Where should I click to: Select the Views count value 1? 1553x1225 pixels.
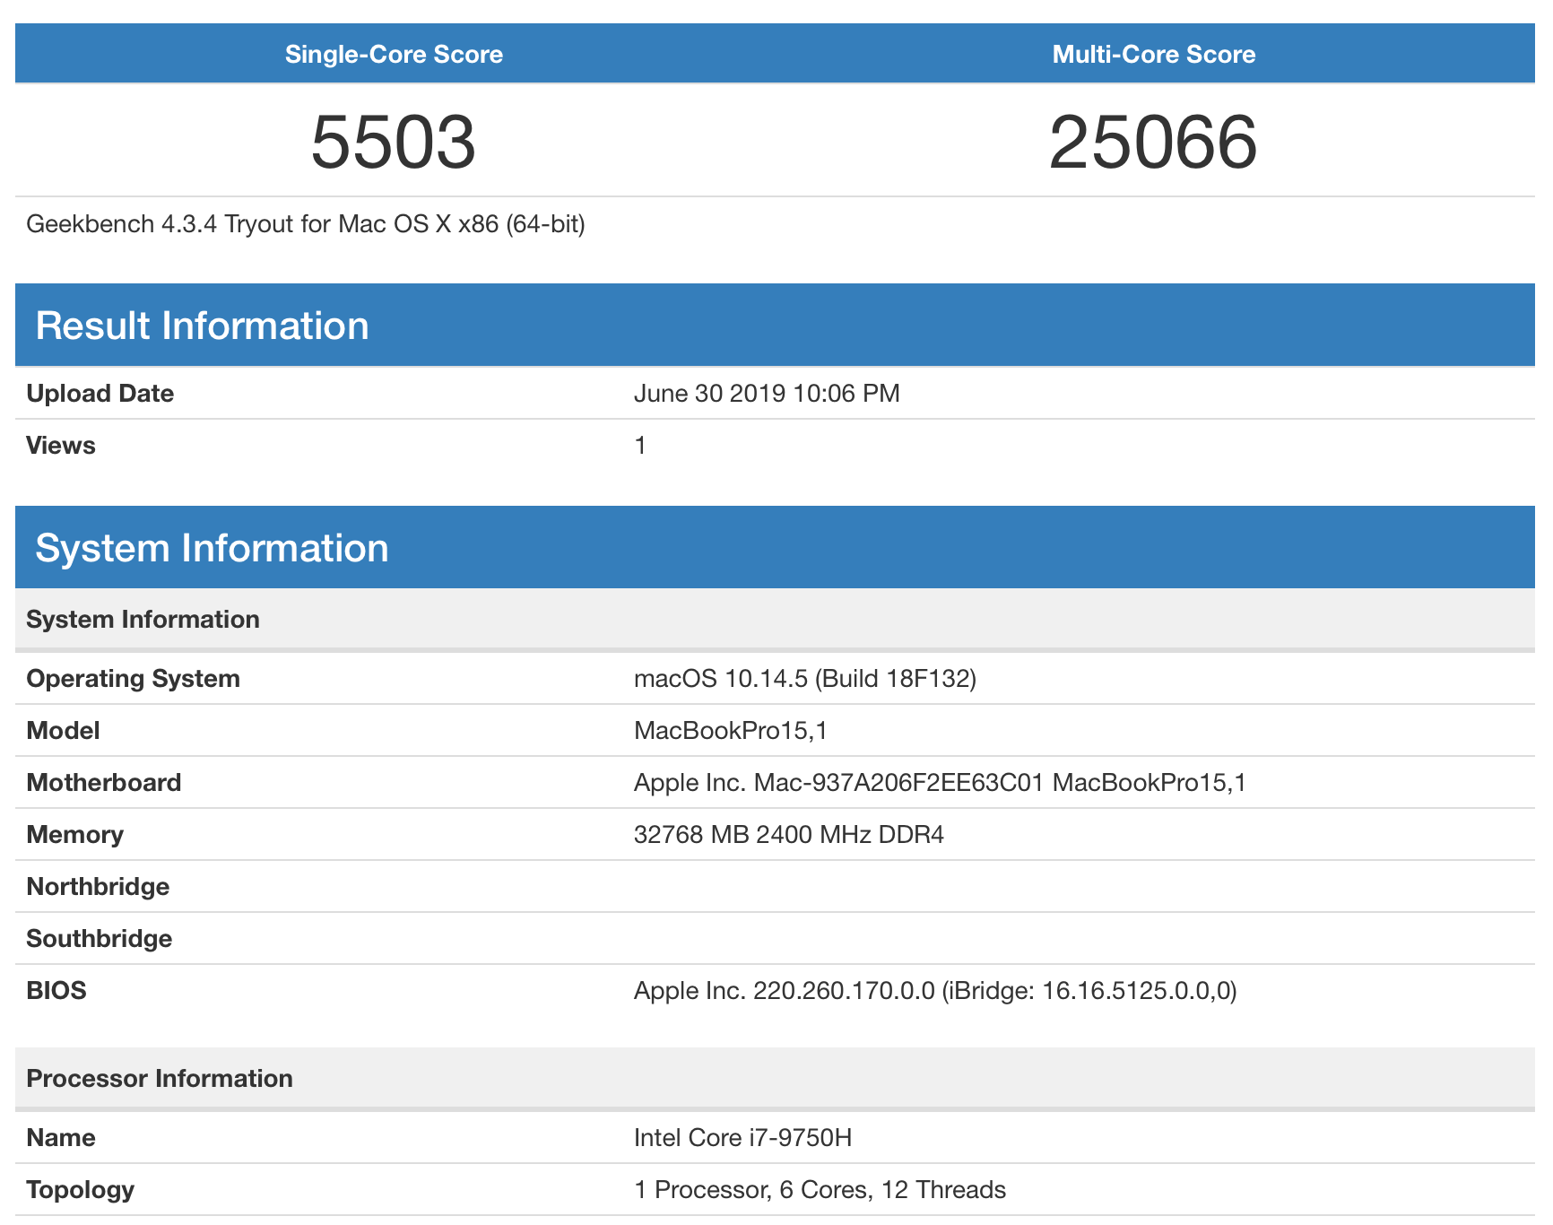point(640,446)
